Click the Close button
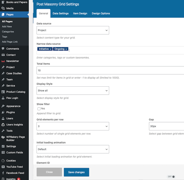This screenshot has height=180, width=184. tap(49, 172)
